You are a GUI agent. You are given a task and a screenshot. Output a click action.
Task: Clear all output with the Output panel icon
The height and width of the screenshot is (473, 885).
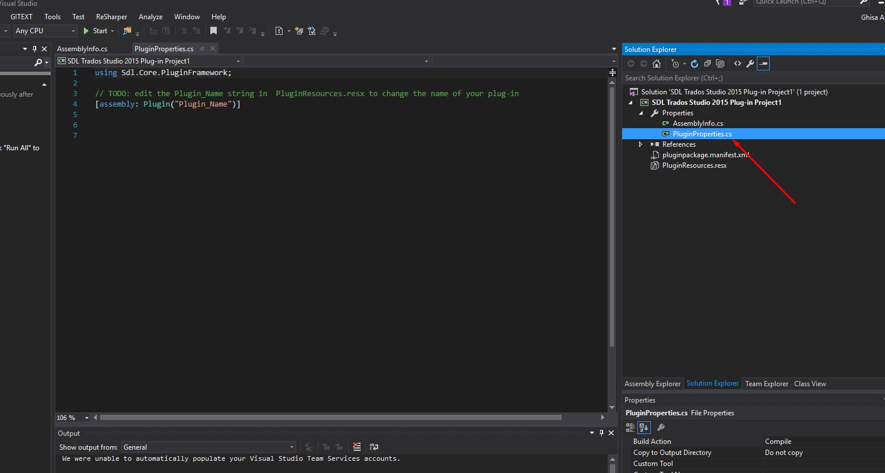coord(357,447)
